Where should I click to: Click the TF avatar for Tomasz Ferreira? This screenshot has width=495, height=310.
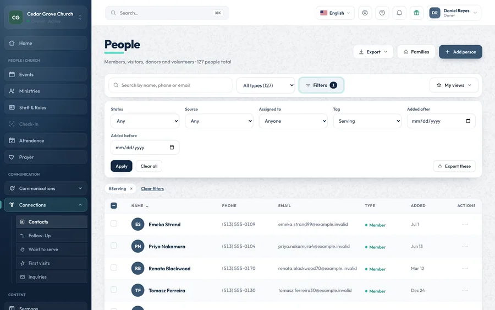pos(137,290)
